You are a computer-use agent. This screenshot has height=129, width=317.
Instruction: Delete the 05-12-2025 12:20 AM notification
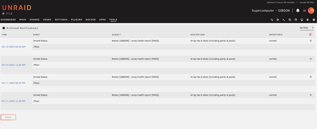(x=311, y=59)
